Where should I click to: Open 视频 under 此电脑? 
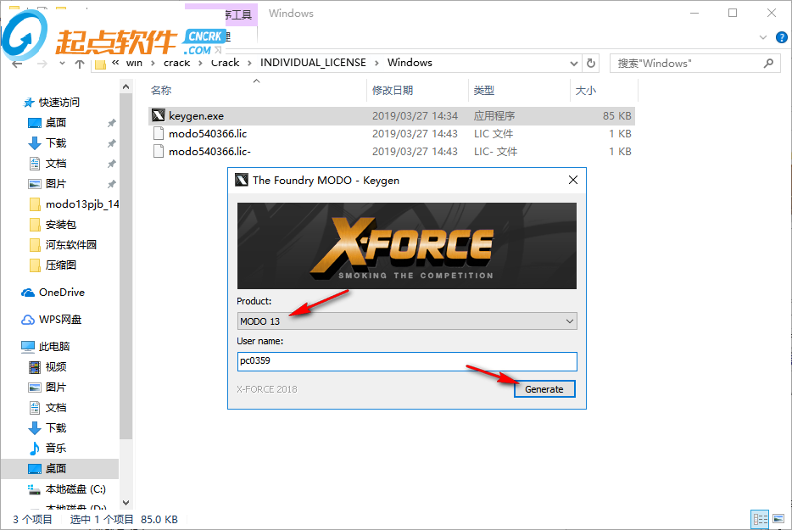click(x=56, y=367)
